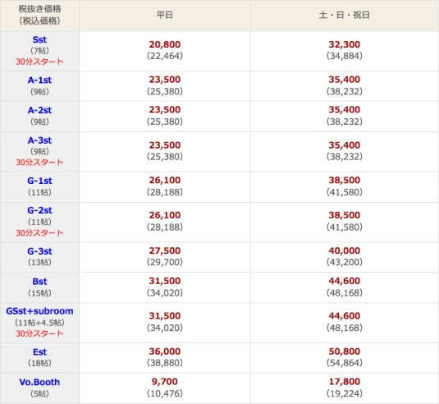
Task: Click the 税抜き価格 header cell
Action: (x=39, y=15)
